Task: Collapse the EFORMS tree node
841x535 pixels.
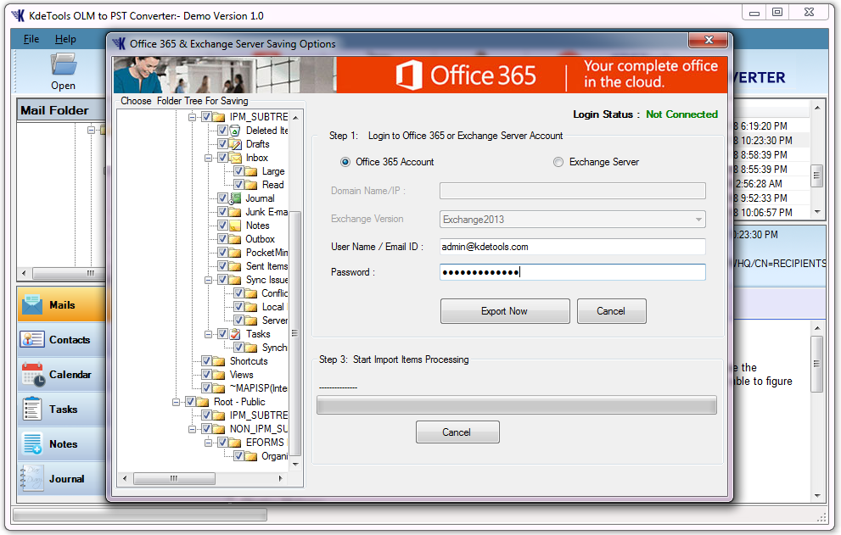Action: pyautogui.click(x=208, y=443)
